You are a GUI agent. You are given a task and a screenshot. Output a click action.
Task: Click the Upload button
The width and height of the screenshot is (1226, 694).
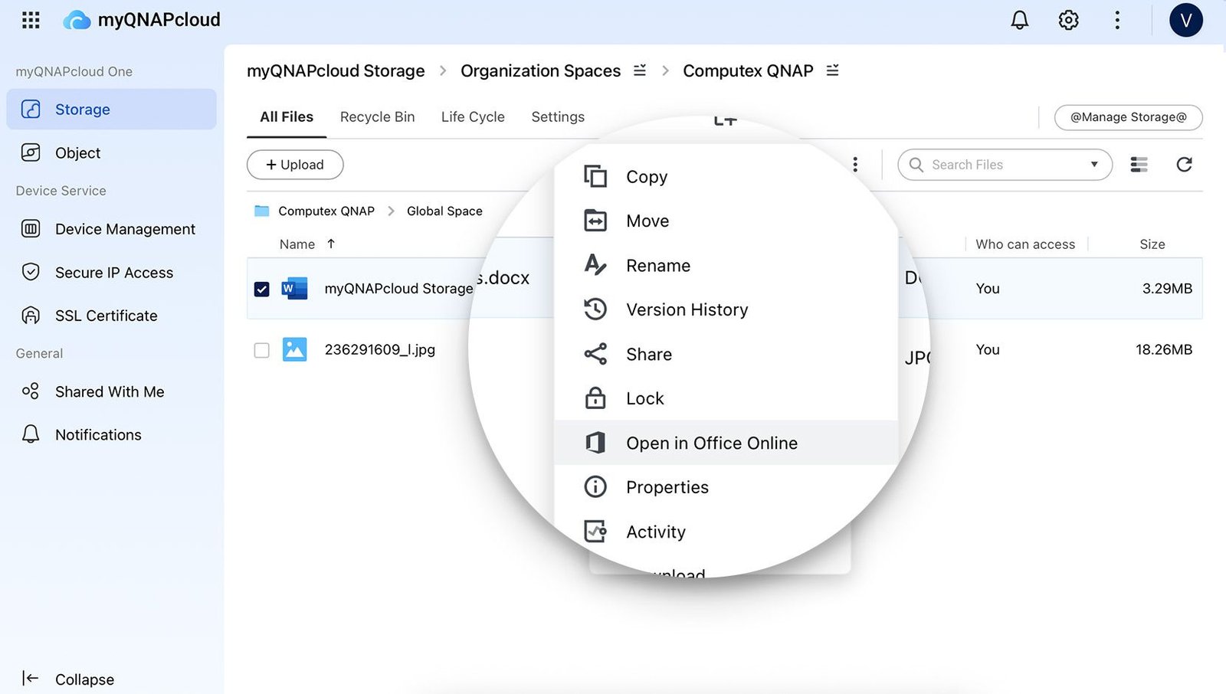click(295, 165)
